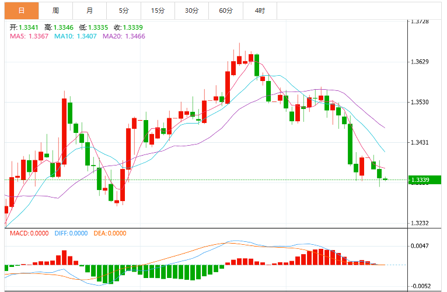The width and height of the screenshot is (447, 292).
Task: Click the 收:1.3339 closing price readout
Action: 128,27
